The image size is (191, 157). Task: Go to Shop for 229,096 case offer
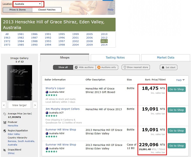coord(177,146)
